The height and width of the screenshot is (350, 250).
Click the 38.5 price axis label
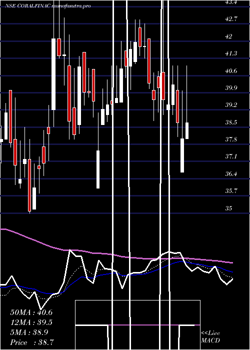click(x=231, y=122)
